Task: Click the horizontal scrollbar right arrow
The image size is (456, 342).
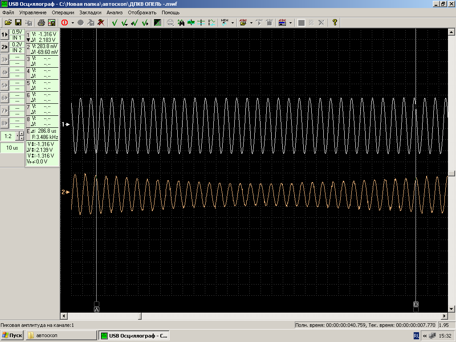Action: pyautogui.click(x=444, y=316)
